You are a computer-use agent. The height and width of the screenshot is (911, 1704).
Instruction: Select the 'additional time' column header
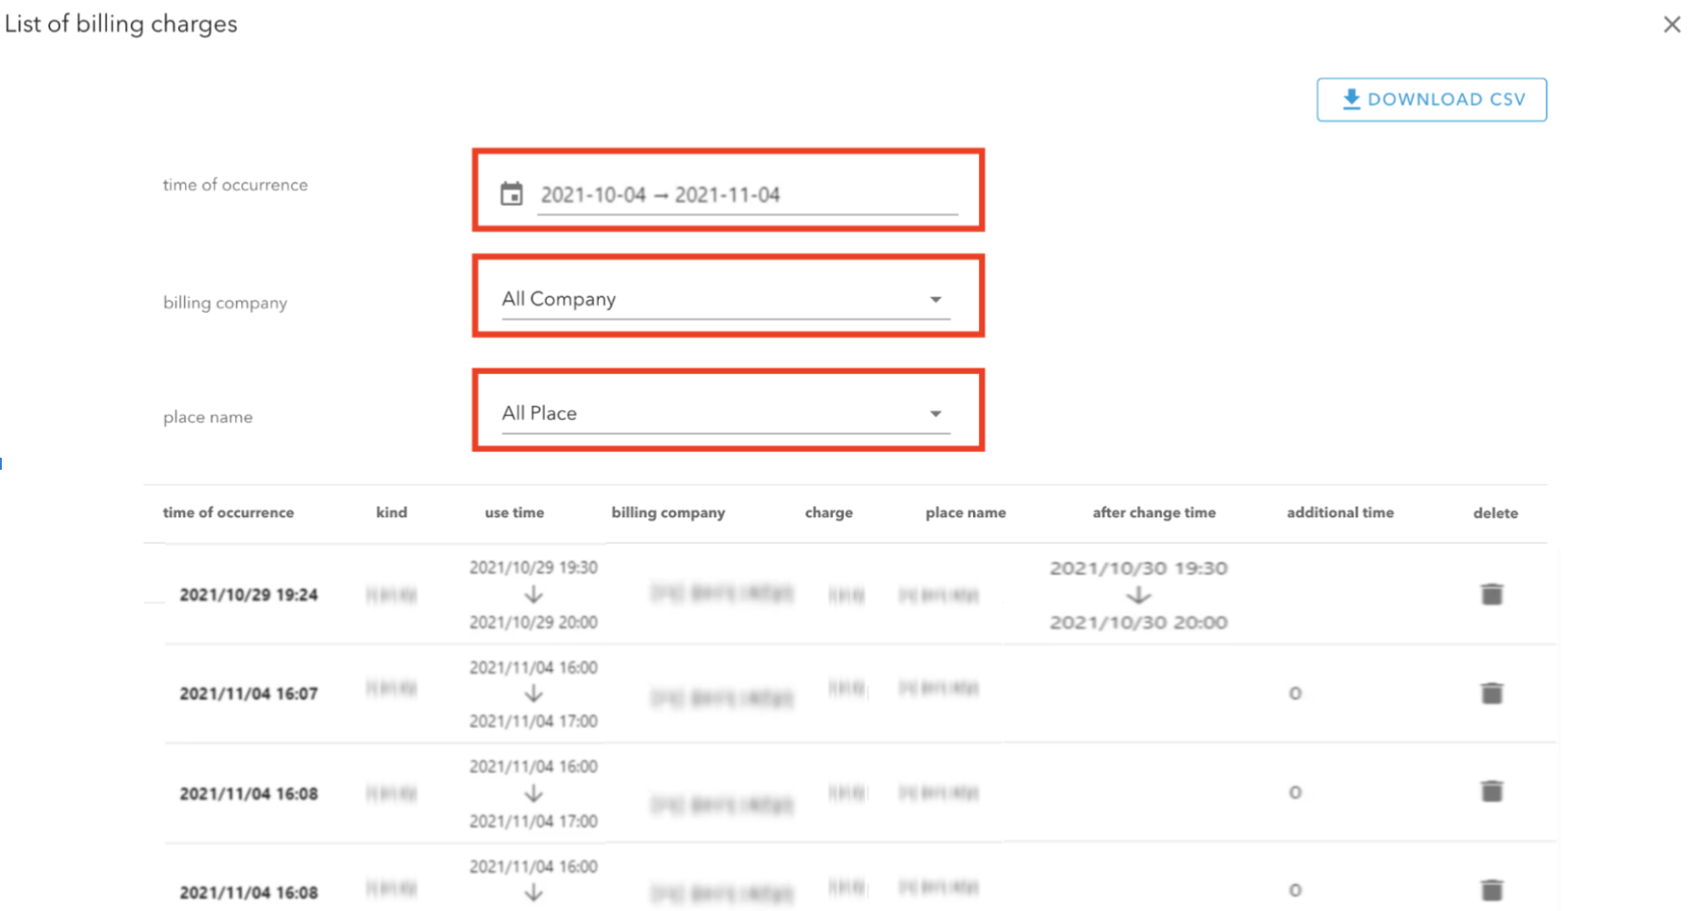click(x=1340, y=512)
